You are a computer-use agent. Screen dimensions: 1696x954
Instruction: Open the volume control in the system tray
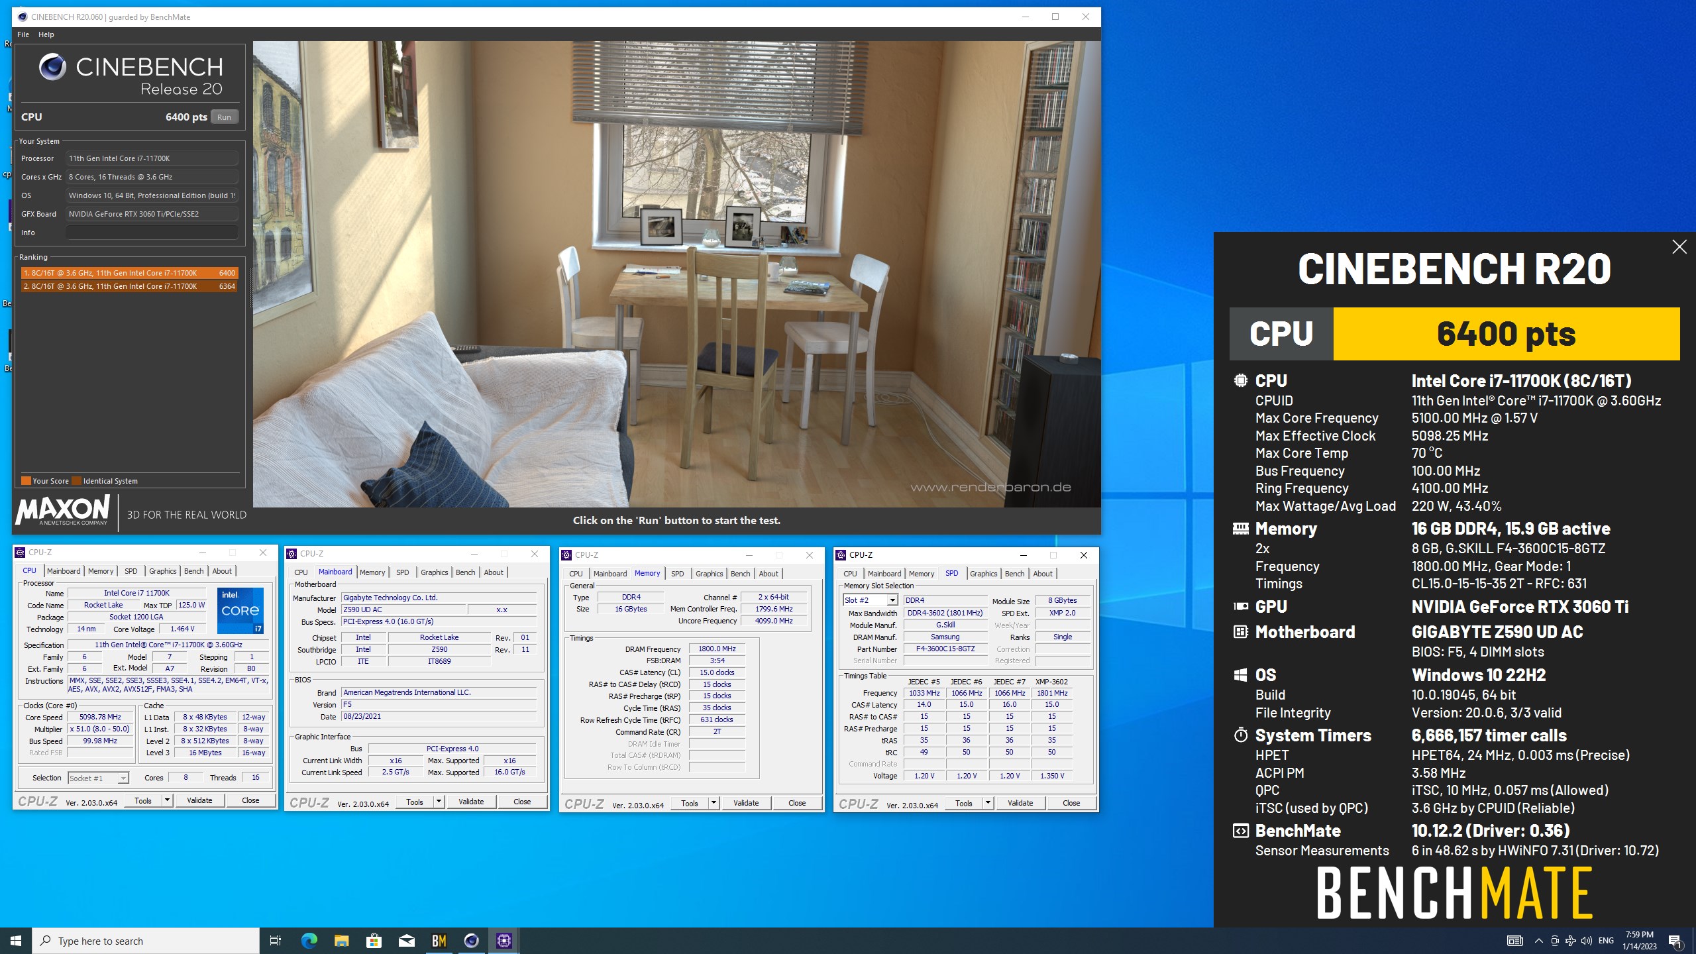pos(1587,941)
